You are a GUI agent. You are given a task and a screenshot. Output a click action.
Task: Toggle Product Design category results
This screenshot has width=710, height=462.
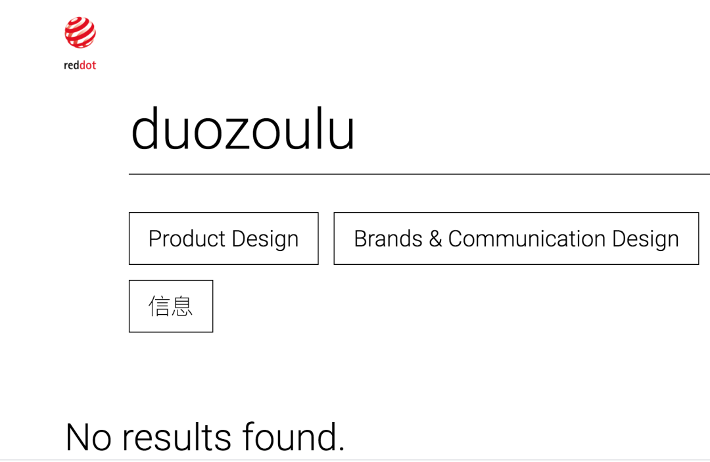point(224,239)
